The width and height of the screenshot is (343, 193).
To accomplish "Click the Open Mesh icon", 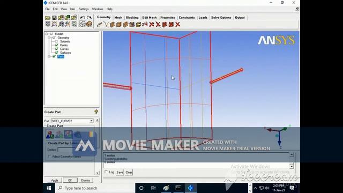I will pyautogui.click(x=68, y=18).
